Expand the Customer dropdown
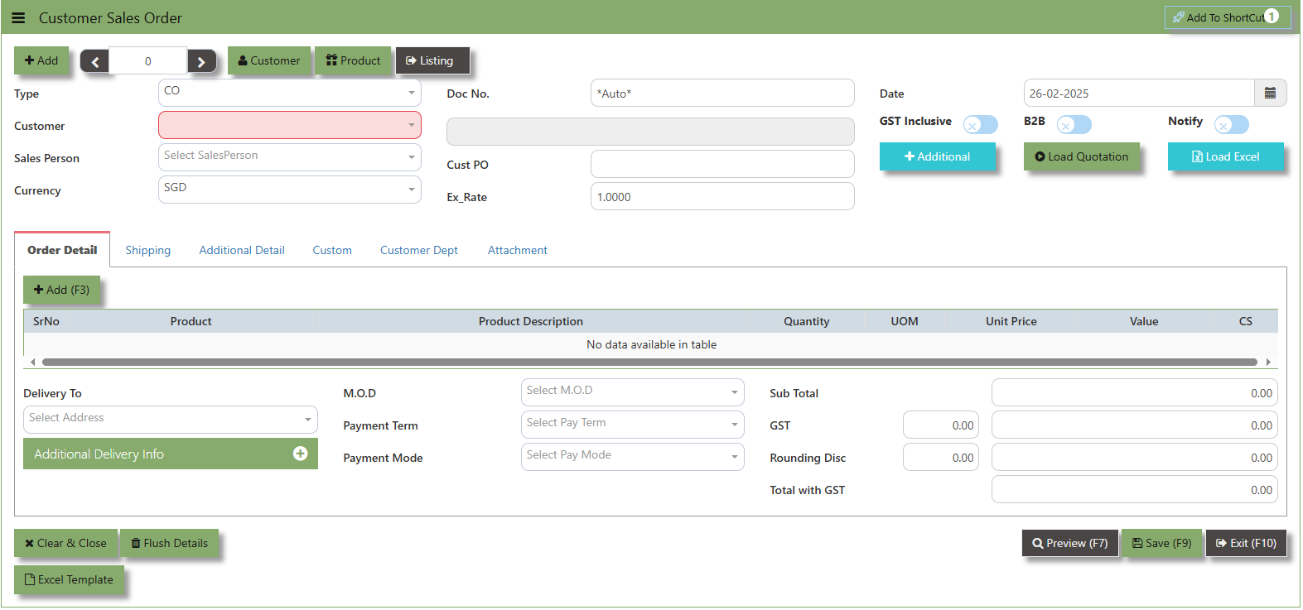1303x610 pixels. 289,125
